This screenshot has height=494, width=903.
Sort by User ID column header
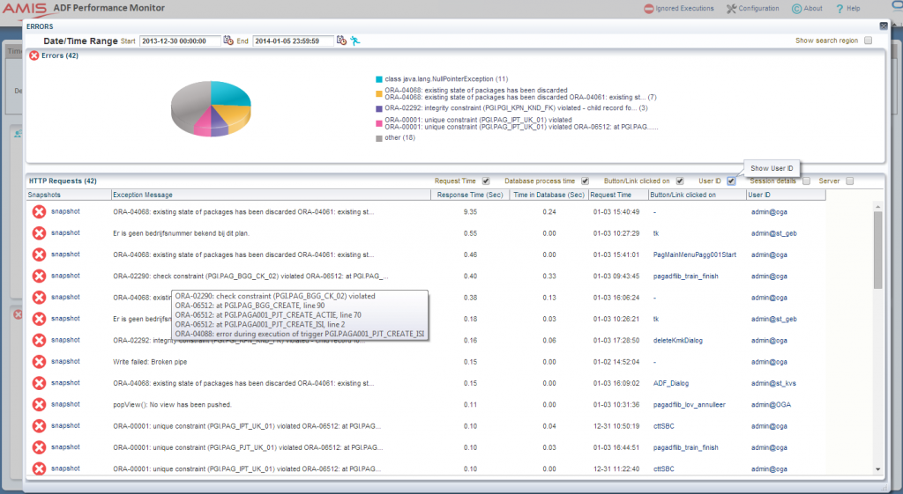(x=786, y=195)
